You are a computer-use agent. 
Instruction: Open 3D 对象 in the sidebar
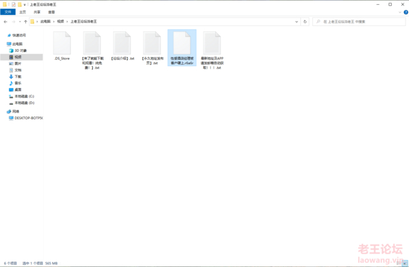[x=20, y=50]
